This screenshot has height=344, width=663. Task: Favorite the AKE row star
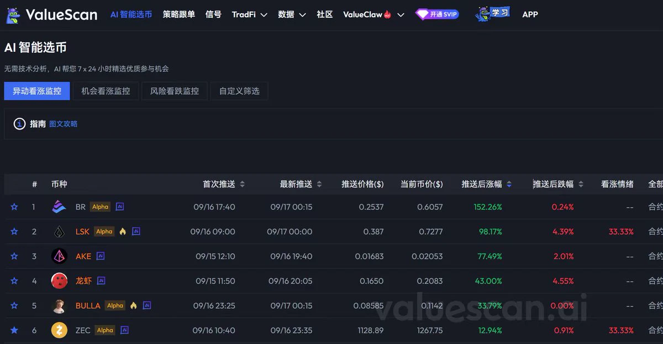[14, 256]
